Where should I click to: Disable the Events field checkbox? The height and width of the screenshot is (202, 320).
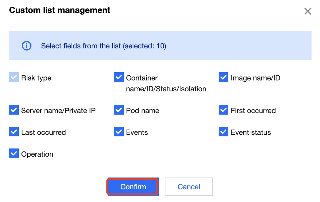119,132
